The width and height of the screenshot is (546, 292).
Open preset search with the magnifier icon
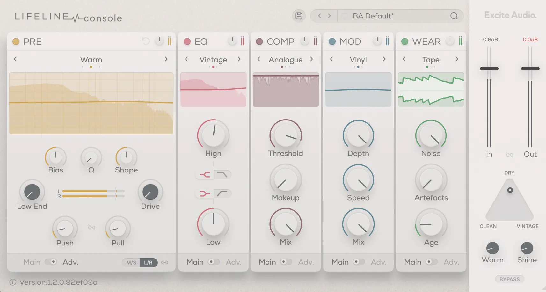[x=455, y=16]
